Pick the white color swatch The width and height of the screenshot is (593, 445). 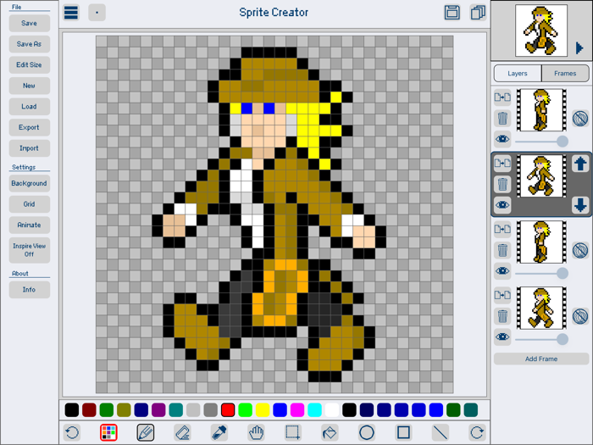[x=332, y=409]
